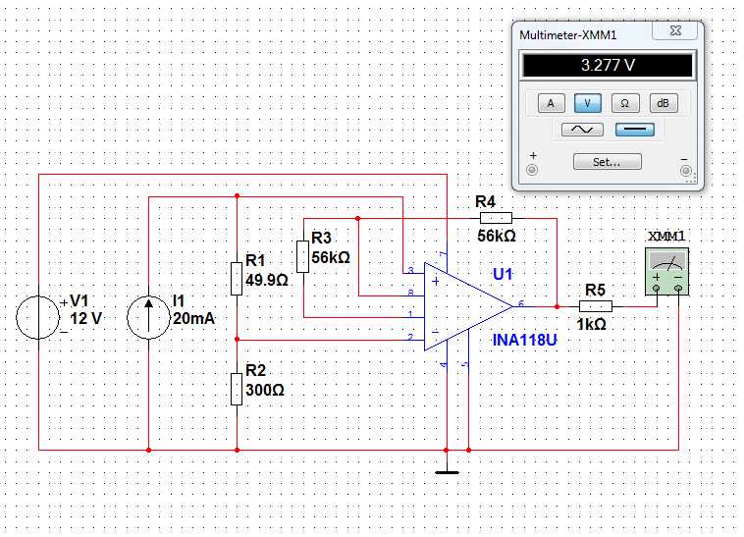Select the V1 12 V voltage source

click(38, 317)
